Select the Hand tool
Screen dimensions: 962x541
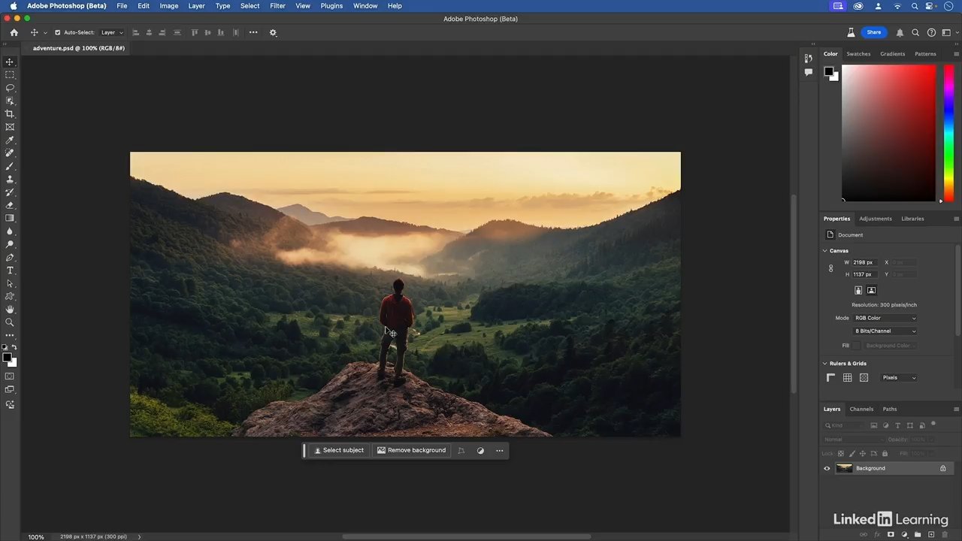10,310
